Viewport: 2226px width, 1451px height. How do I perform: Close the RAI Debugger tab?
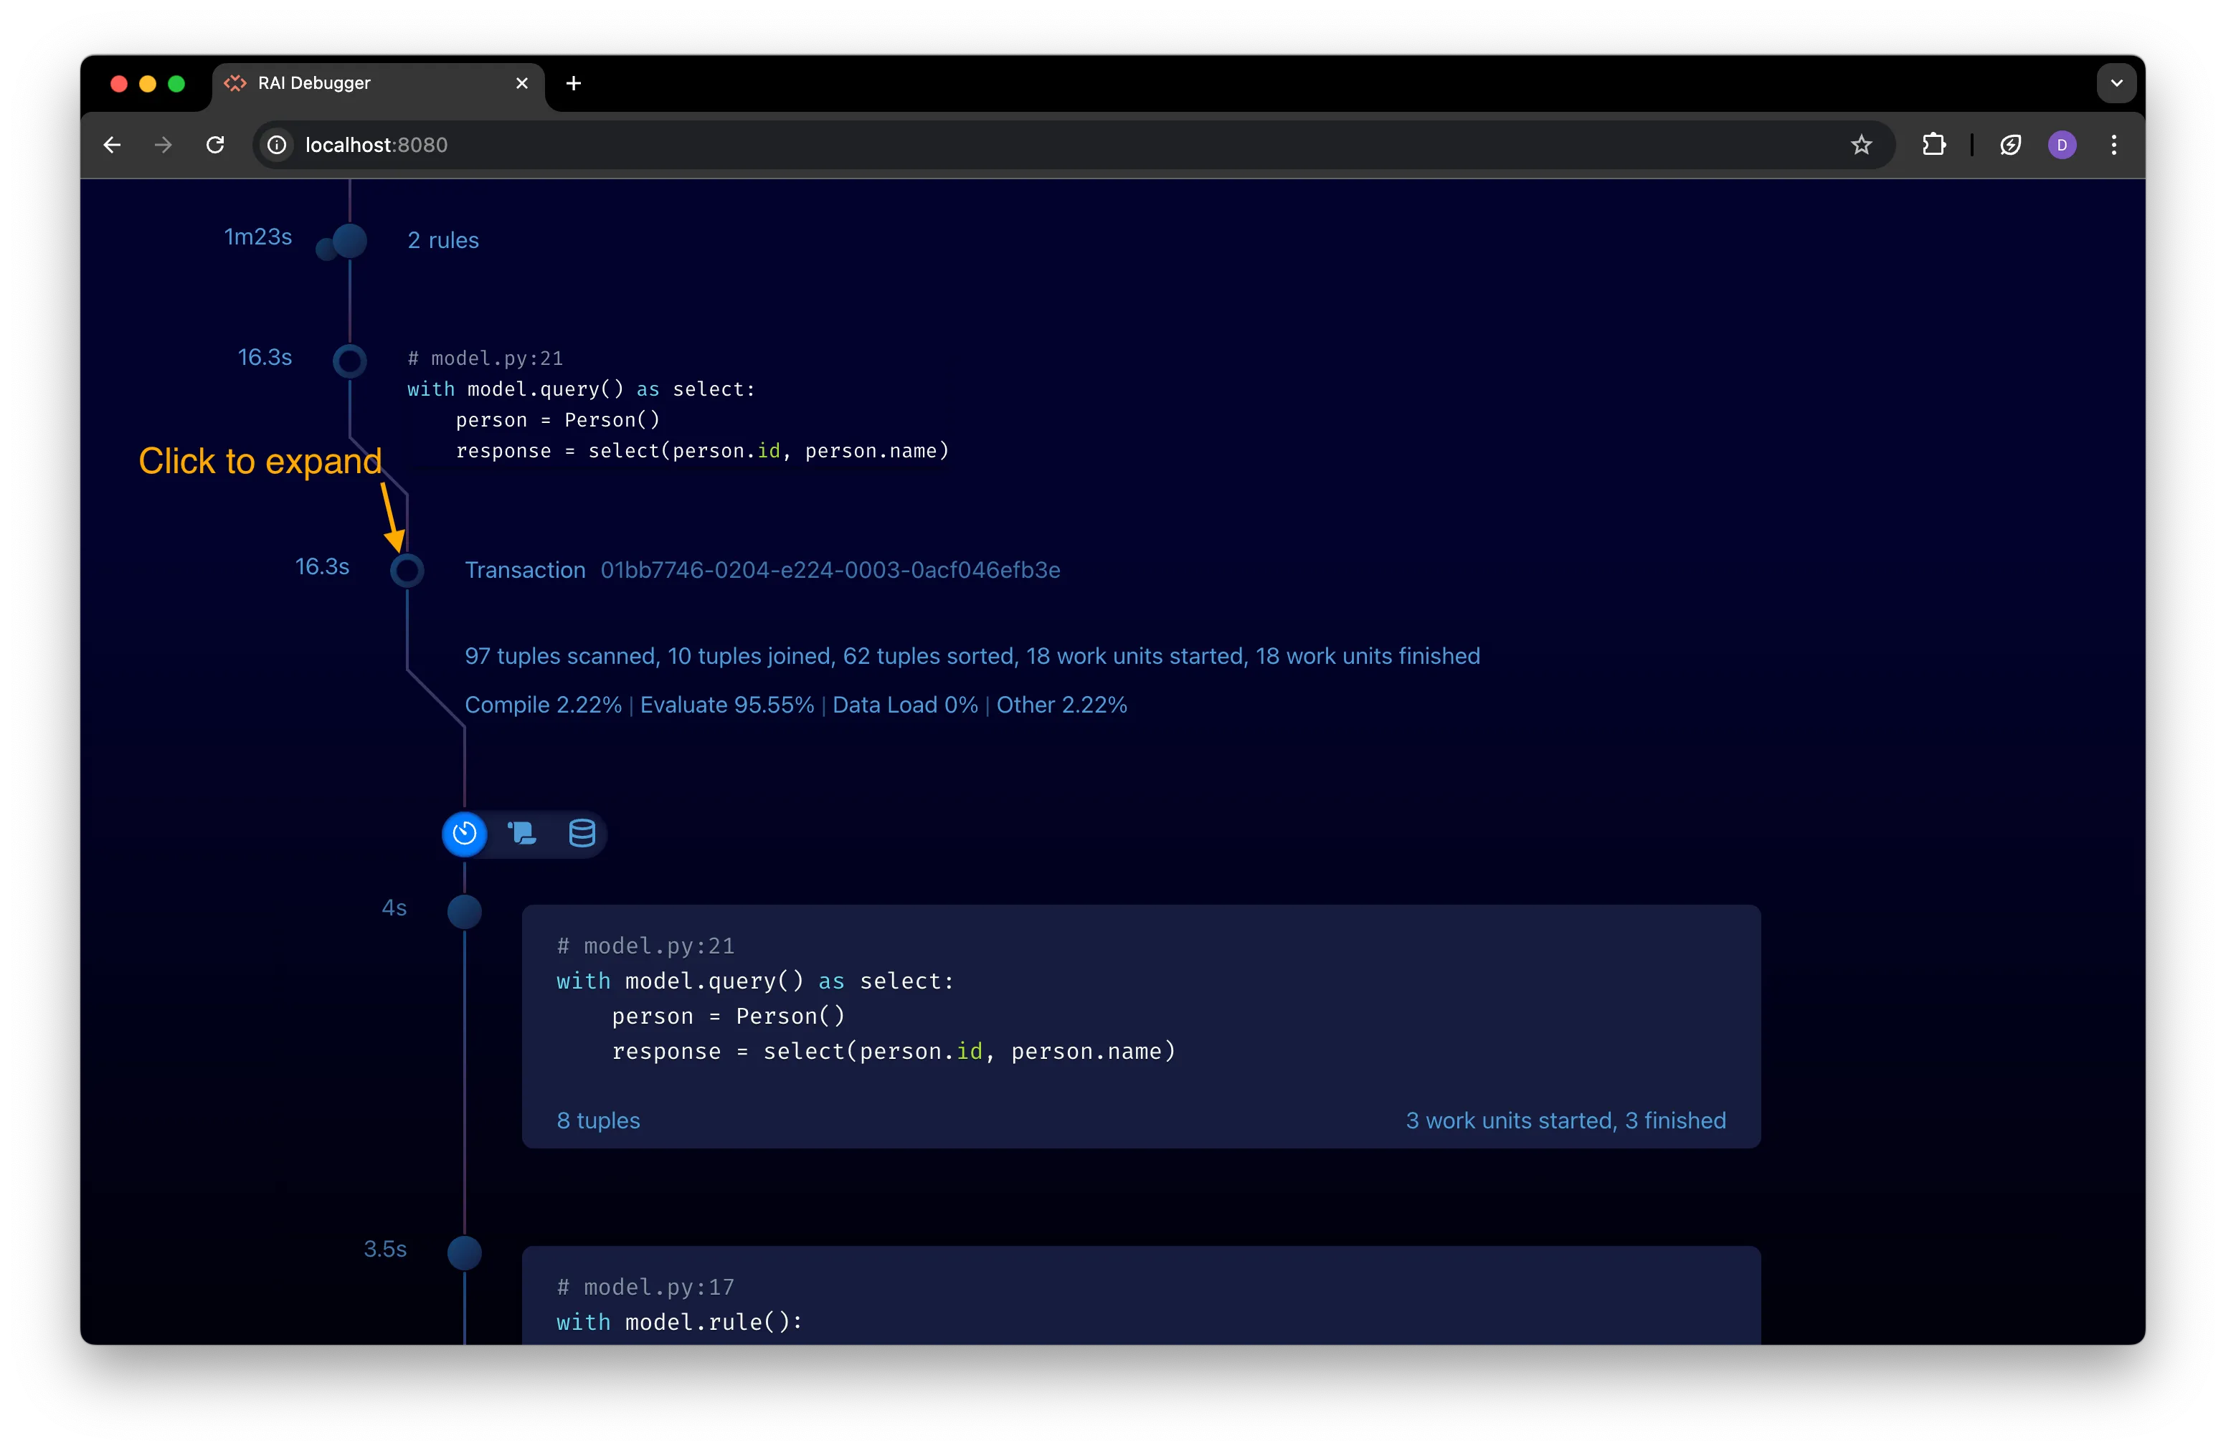522,83
